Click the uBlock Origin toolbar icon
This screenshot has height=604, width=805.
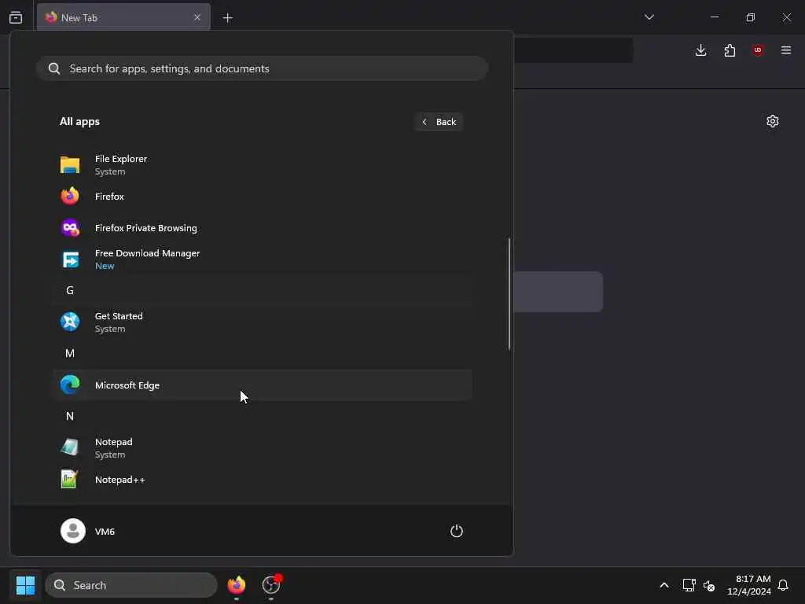[758, 50]
